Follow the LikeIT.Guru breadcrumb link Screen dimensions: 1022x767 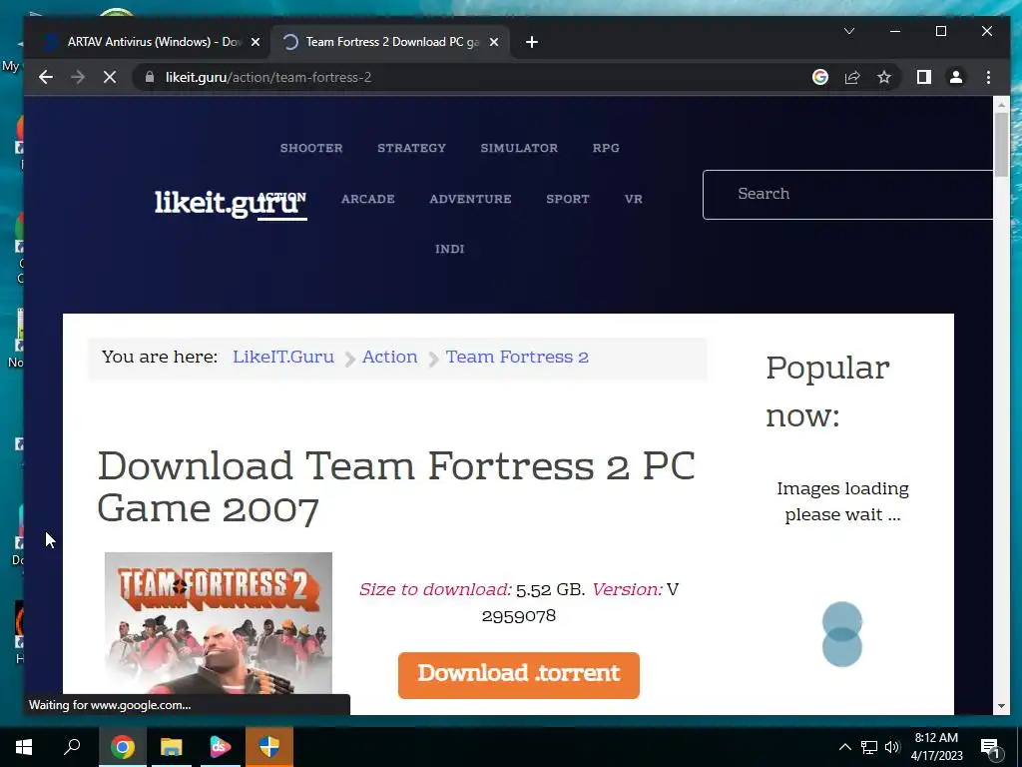[x=282, y=357]
